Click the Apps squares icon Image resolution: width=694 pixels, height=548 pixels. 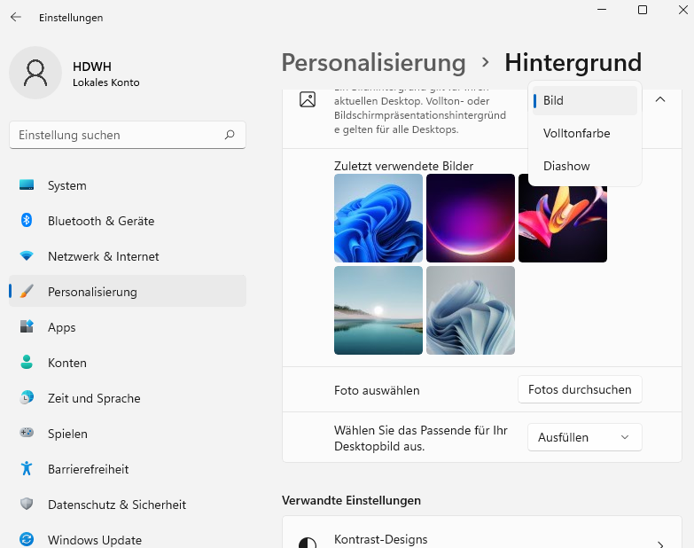point(27,326)
